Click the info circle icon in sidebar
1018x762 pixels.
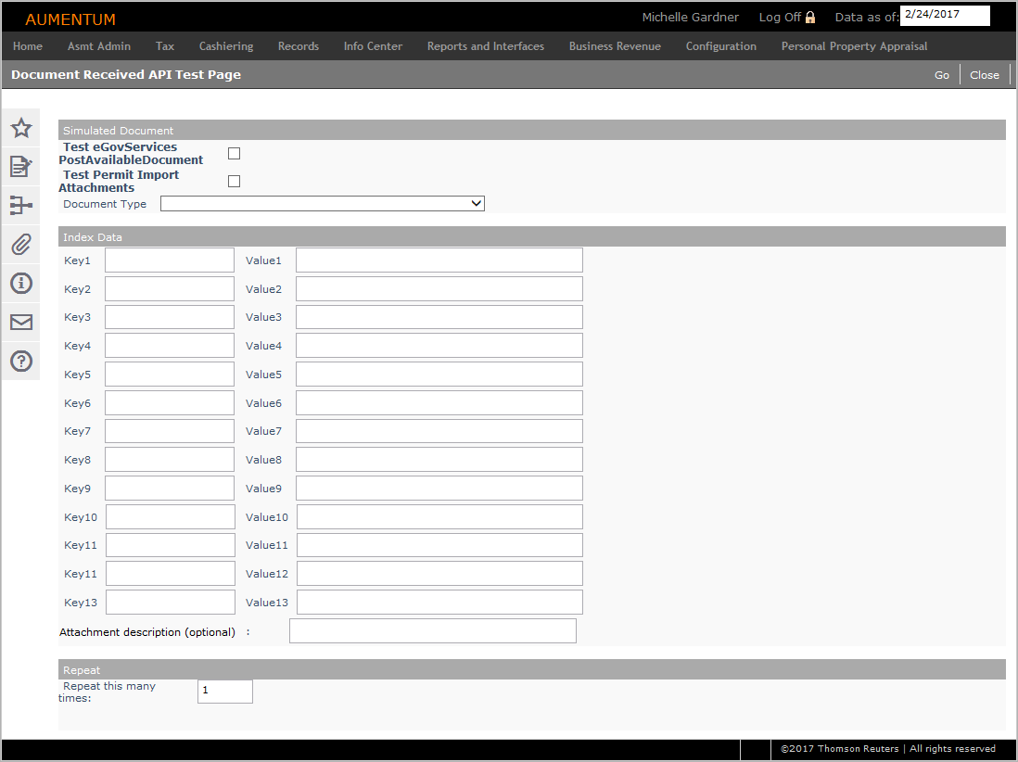(x=20, y=283)
